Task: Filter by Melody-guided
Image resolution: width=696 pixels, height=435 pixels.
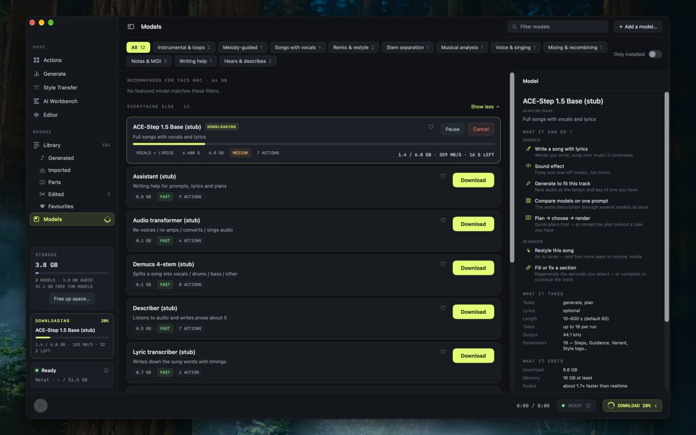Action: (243, 47)
